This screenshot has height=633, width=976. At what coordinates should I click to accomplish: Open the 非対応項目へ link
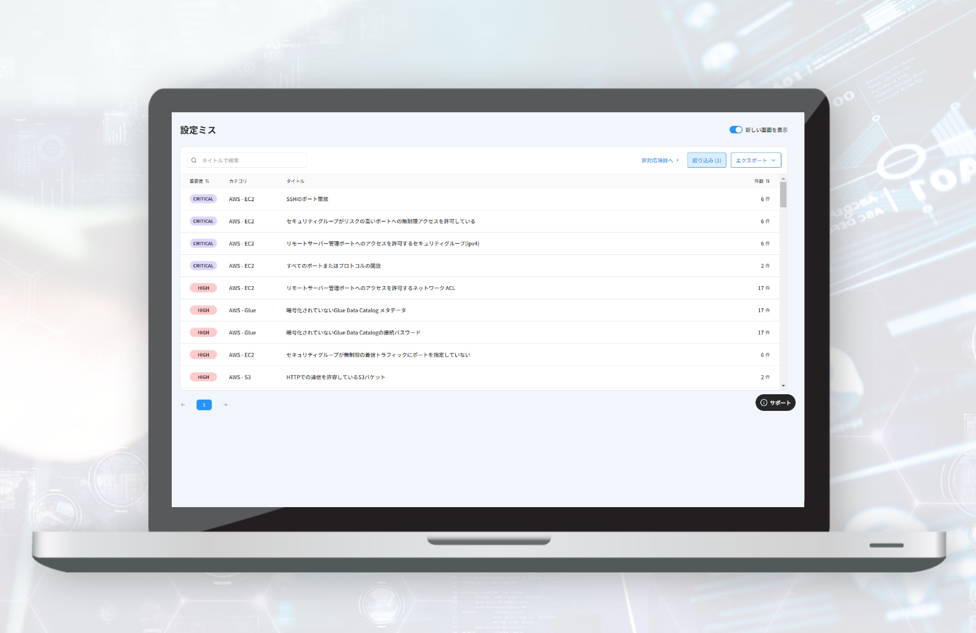(x=659, y=160)
